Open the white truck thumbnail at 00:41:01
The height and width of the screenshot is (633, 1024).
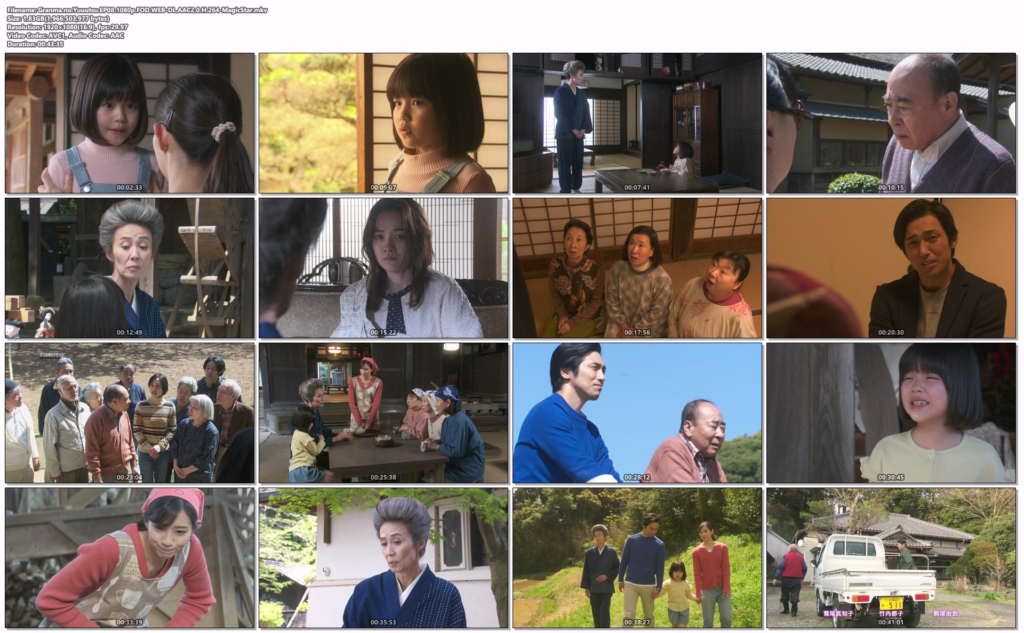point(891,558)
